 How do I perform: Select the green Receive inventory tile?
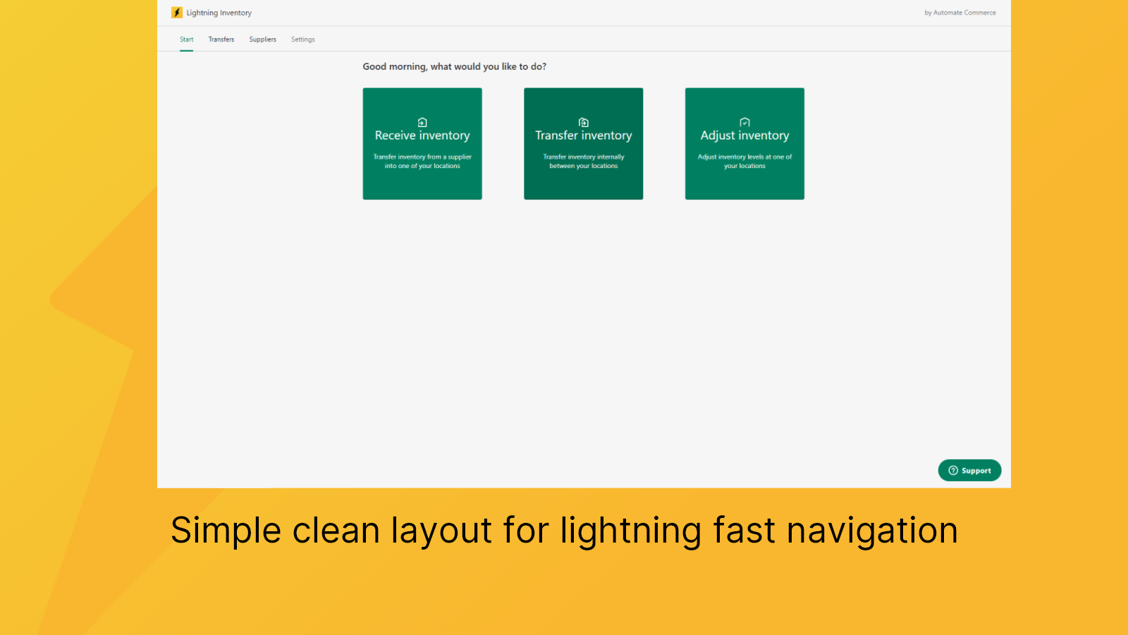click(422, 143)
